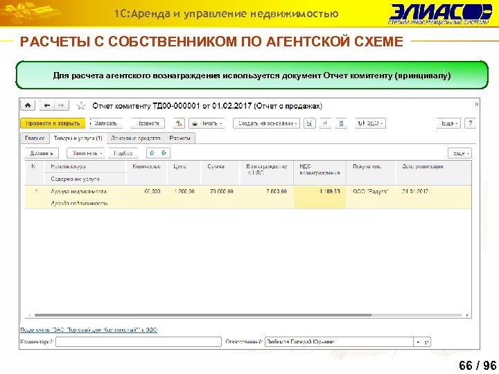Open the ЭДО connection link
This screenshot has width=499, height=374.
[x=89, y=330]
